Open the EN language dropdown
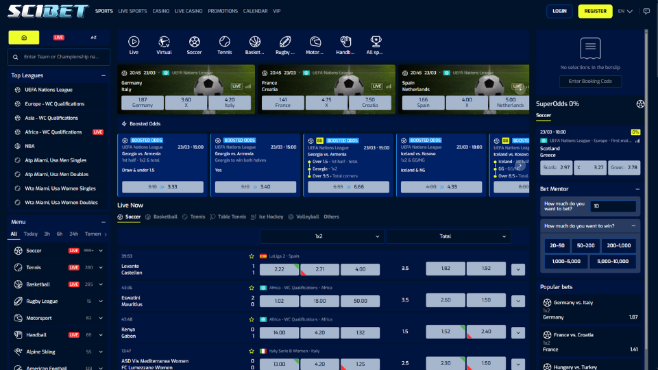Viewport: 658px width, 370px height. pos(625,12)
